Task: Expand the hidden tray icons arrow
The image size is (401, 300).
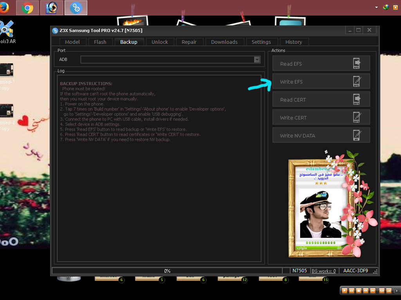Action: pos(376,7)
